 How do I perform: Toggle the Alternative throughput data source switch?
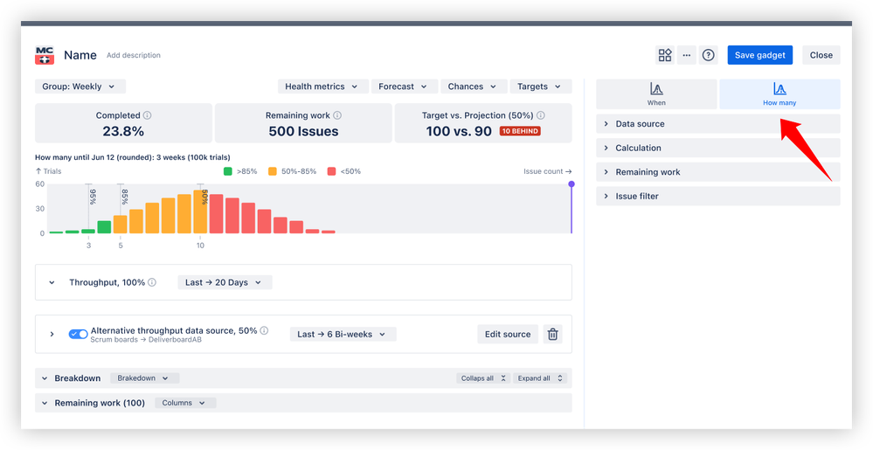tap(78, 334)
